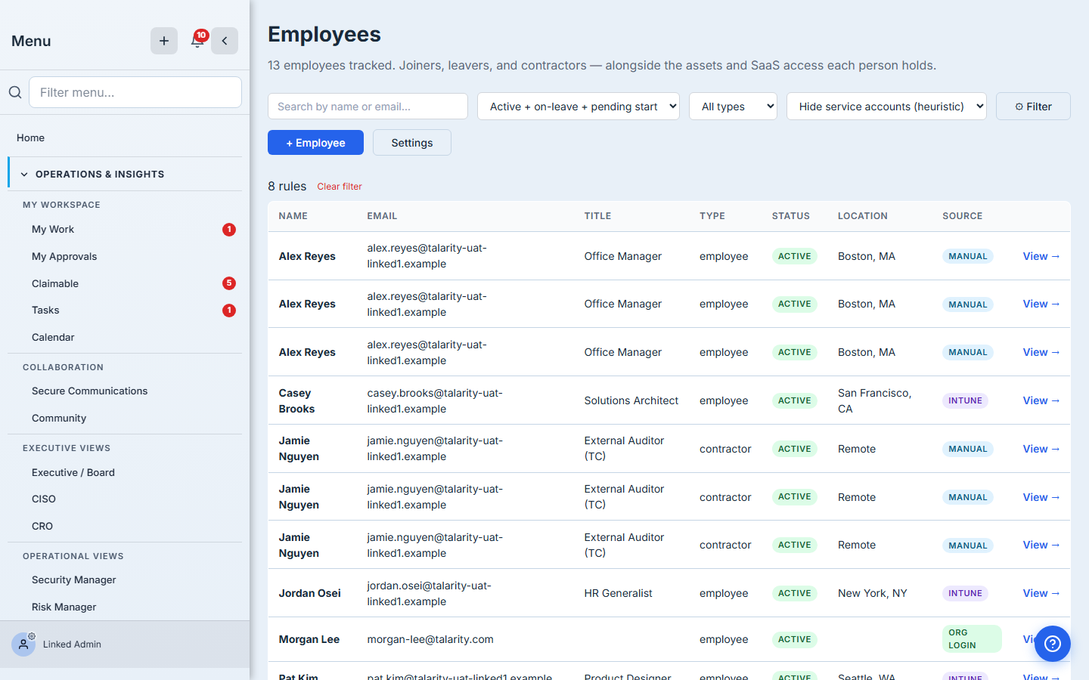Click the New York, NY location cell
1089x680 pixels.
click(x=872, y=593)
